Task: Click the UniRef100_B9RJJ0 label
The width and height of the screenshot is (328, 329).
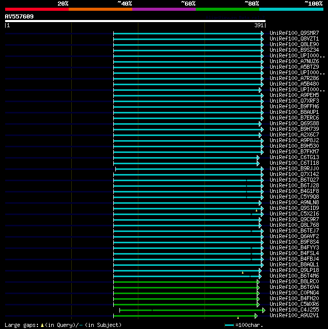Action: pos(294,169)
